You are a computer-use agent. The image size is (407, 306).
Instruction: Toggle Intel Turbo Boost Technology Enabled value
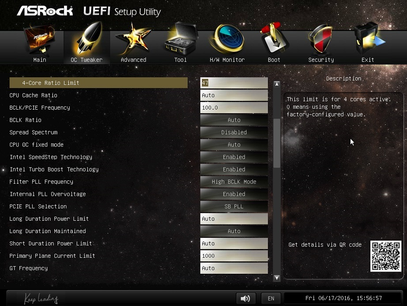tap(234, 169)
